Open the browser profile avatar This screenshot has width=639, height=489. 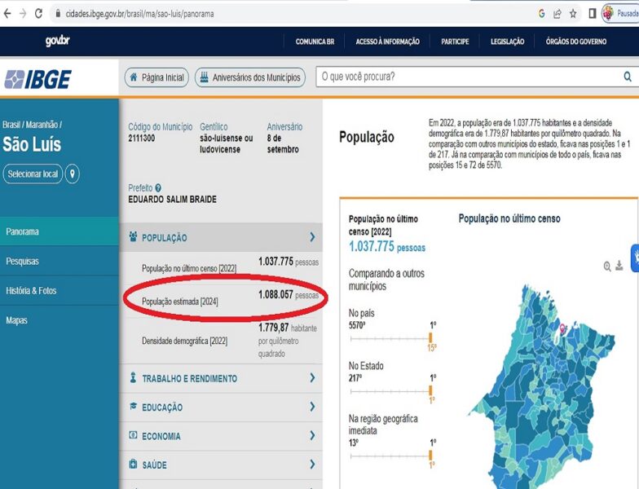pos(608,13)
